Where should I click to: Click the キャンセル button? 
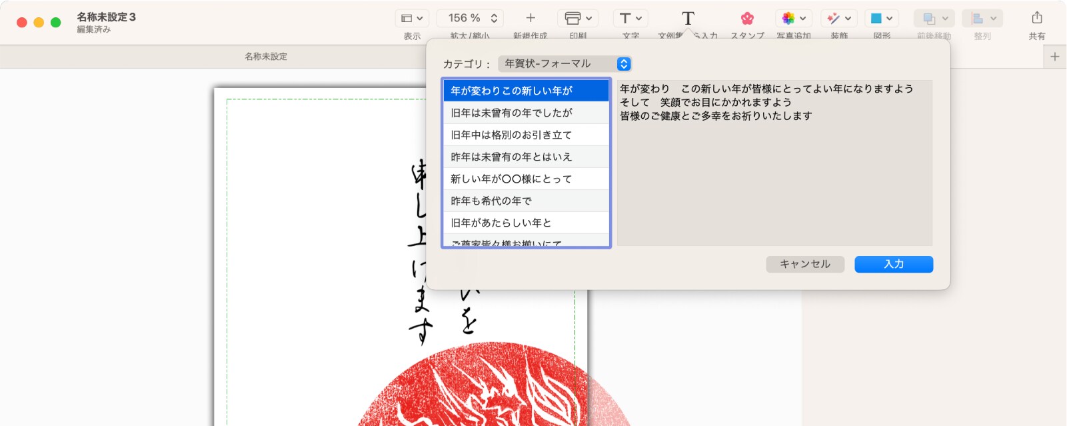(x=805, y=264)
